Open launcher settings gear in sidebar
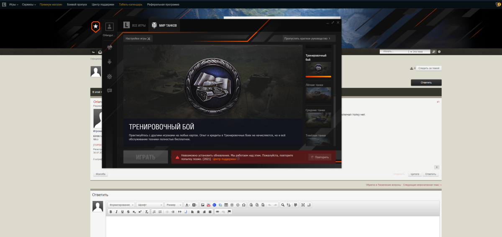 [110, 76]
